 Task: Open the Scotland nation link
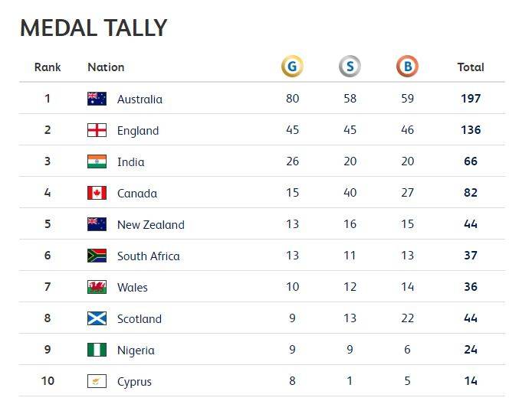tap(140, 318)
